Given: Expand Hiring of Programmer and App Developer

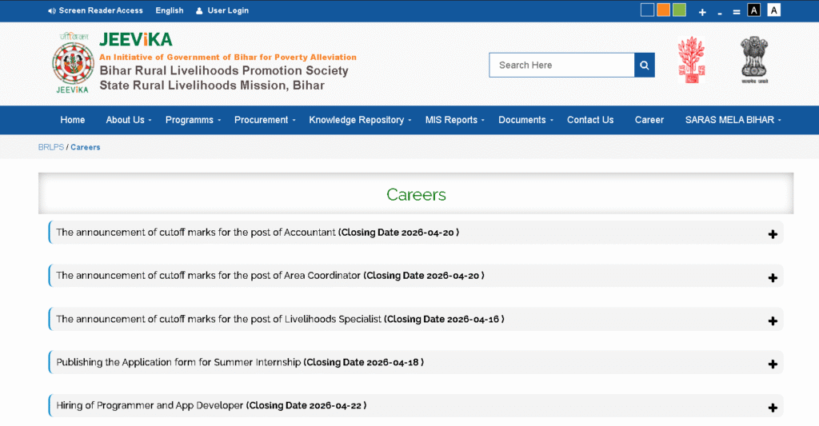Looking at the screenshot, I should click(x=772, y=407).
